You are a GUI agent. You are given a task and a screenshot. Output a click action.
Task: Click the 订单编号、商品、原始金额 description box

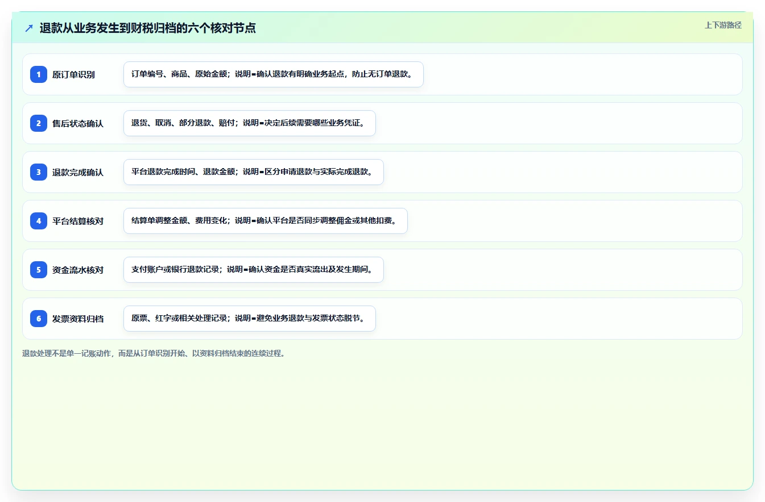click(x=274, y=74)
